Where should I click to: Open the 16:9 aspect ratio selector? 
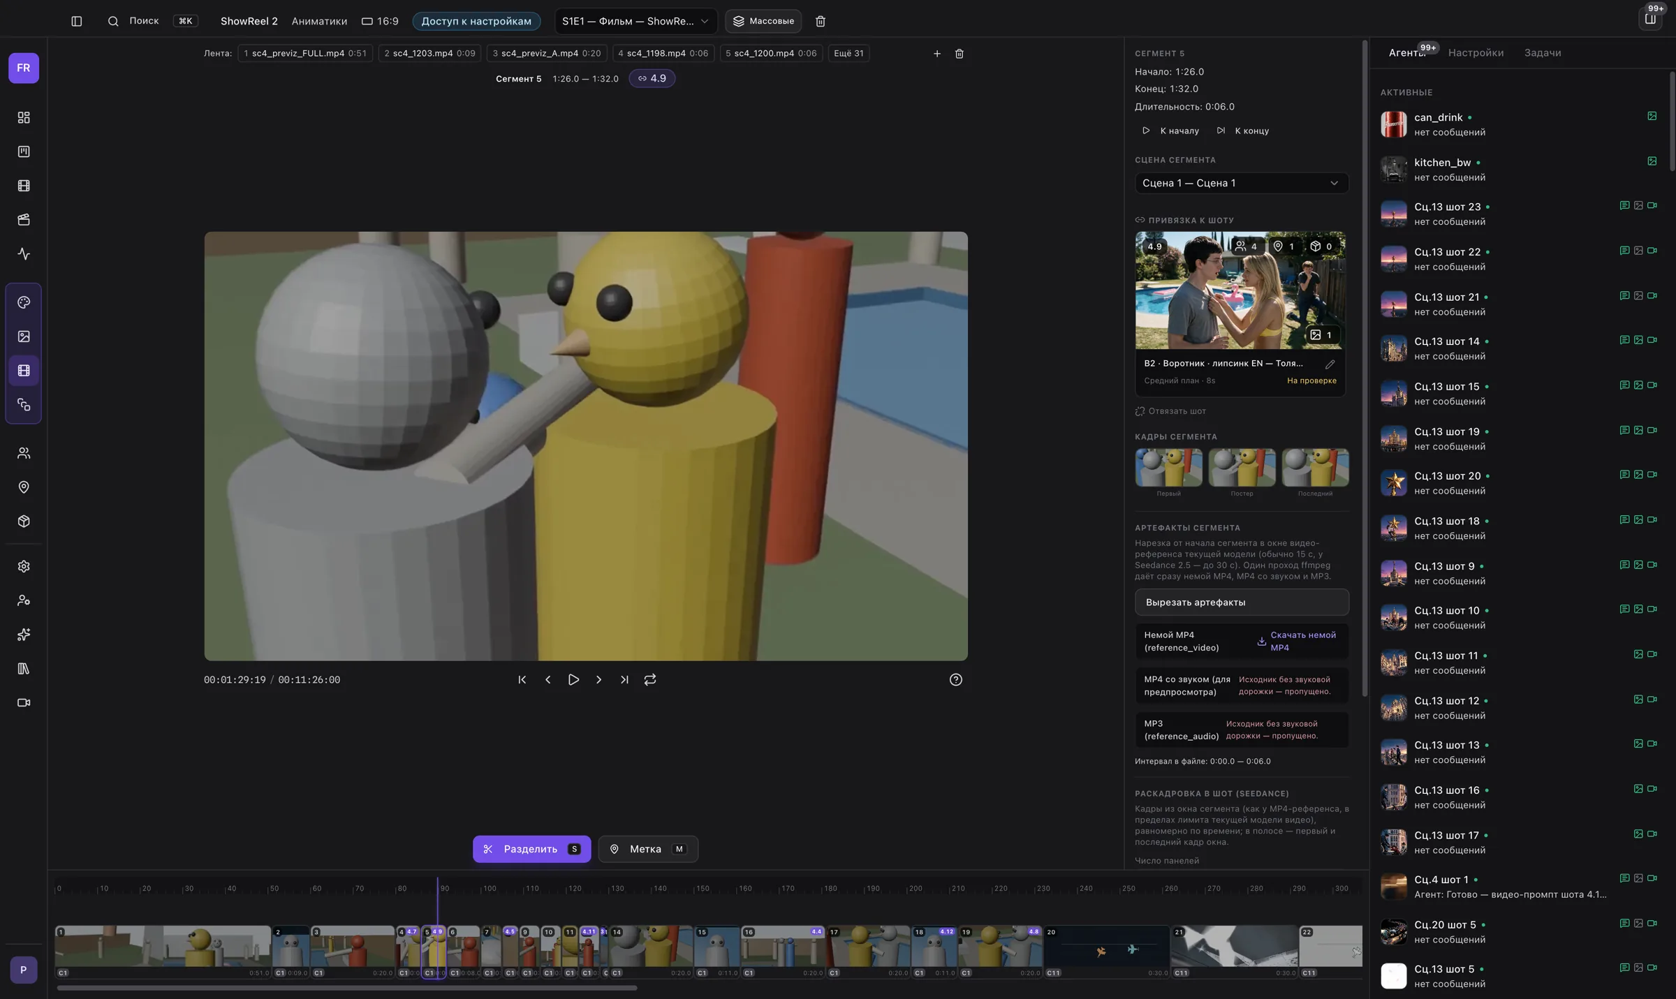(381, 21)
